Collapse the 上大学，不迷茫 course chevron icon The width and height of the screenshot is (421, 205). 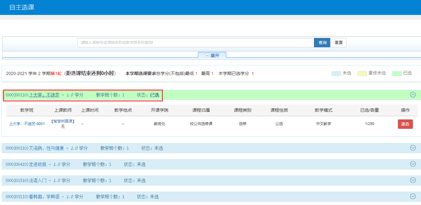[413, 95]
